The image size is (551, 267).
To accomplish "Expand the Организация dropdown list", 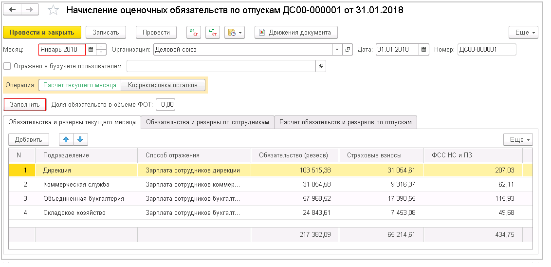I will 337,50.
